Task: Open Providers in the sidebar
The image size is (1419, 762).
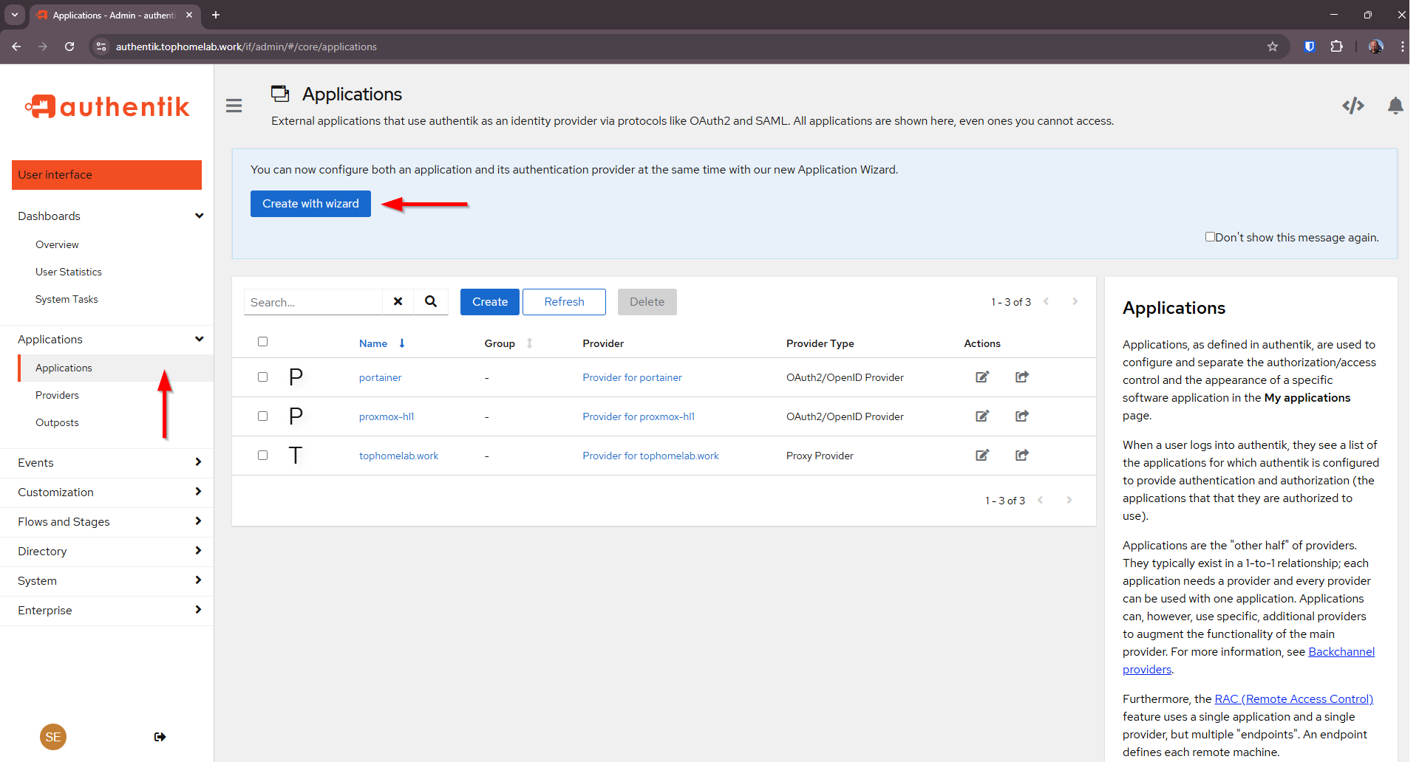Action: [x=57, y=395]
